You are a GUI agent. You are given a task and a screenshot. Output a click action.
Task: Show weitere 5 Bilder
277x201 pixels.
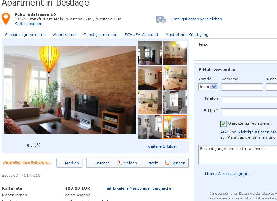162,146
